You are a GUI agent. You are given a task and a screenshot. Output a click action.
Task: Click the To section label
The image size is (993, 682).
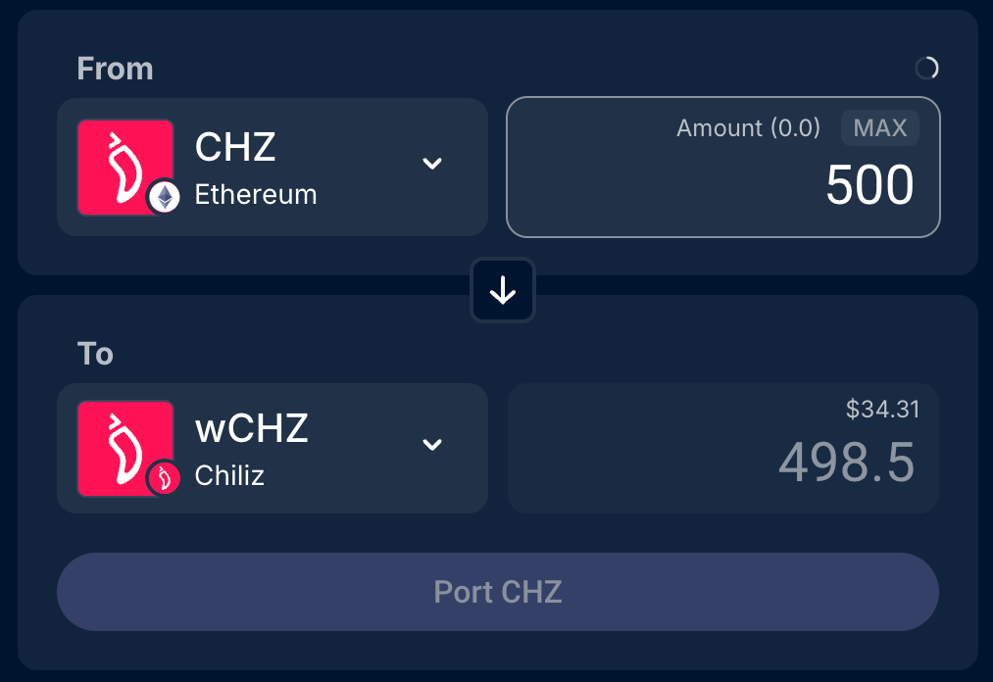[95, 353]
